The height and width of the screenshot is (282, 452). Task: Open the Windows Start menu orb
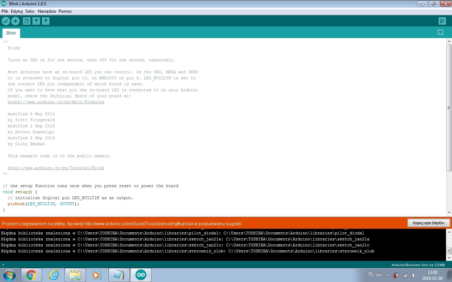pyautogui.click(x=10, y=275)
